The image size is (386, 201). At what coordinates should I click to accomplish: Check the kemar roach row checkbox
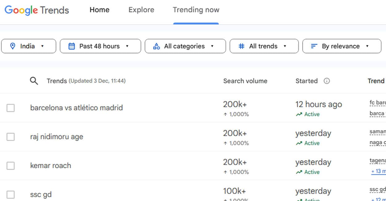tap(11, 166)
